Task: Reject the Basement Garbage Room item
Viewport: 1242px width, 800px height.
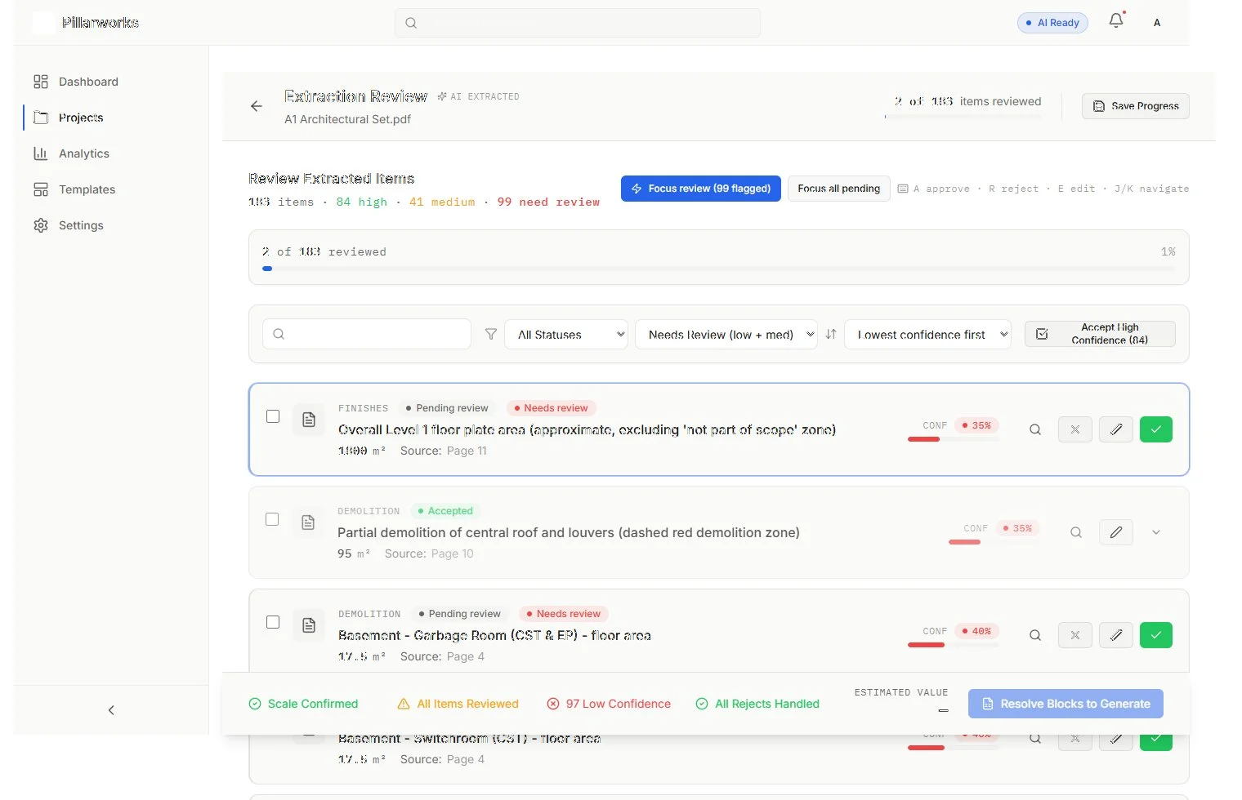Action: pos(1075,635)
